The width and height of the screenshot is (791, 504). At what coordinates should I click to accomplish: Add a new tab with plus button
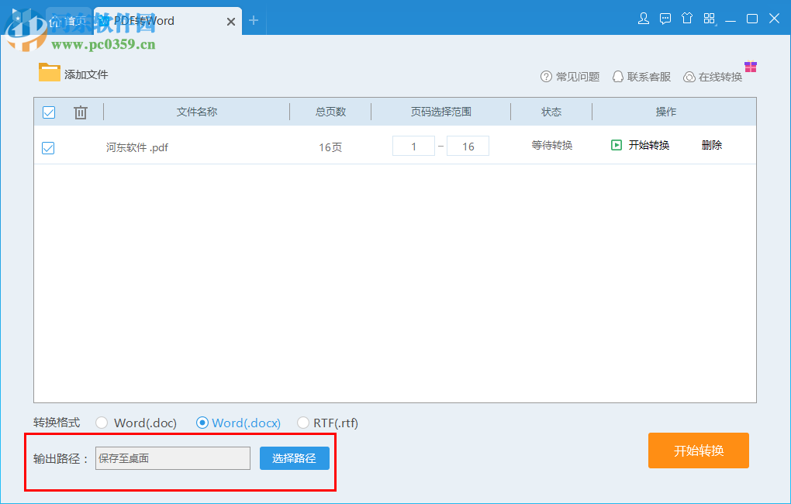click(254, 20)
